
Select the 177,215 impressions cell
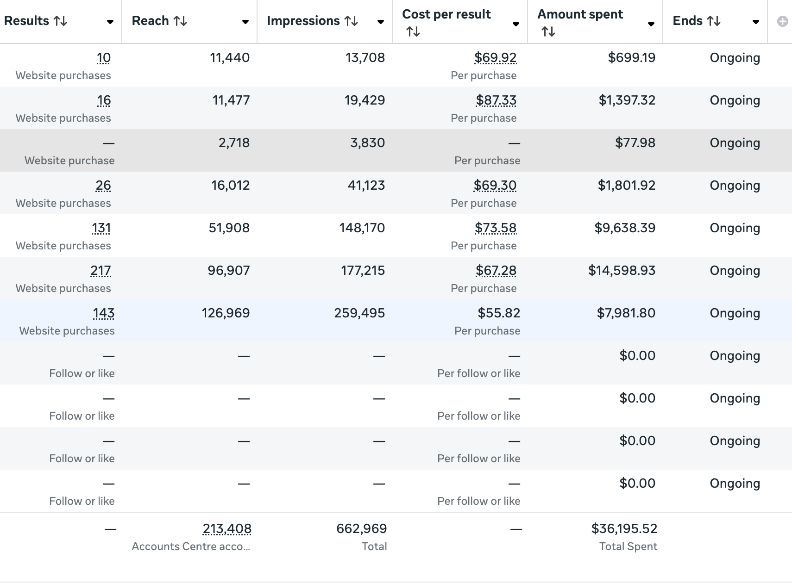coord(363,271)
